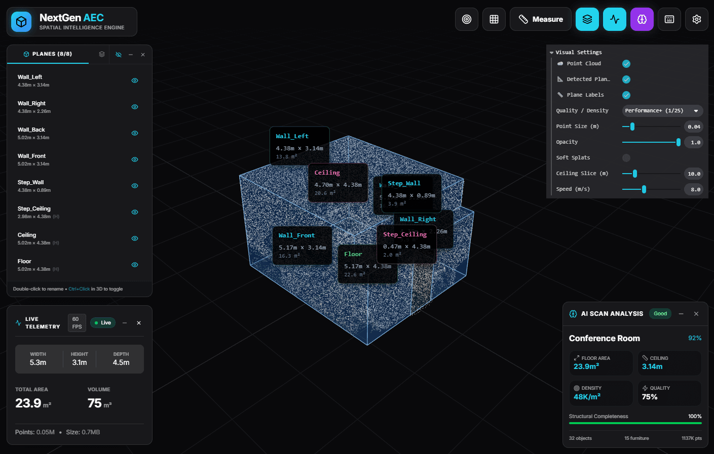
Task: Collapse the Visual Settings section
Action: [552, 53]
